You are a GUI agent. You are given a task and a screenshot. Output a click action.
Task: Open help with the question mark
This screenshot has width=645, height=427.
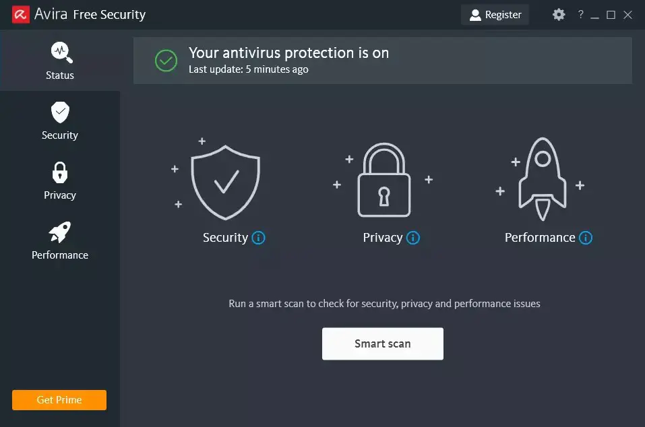(x=580, y=14)
